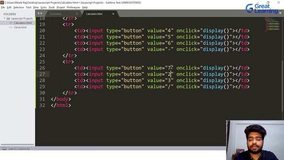Viewport: 284px width, 160px height.
Task: Open the Tools menu
Action: coord(51,8)
